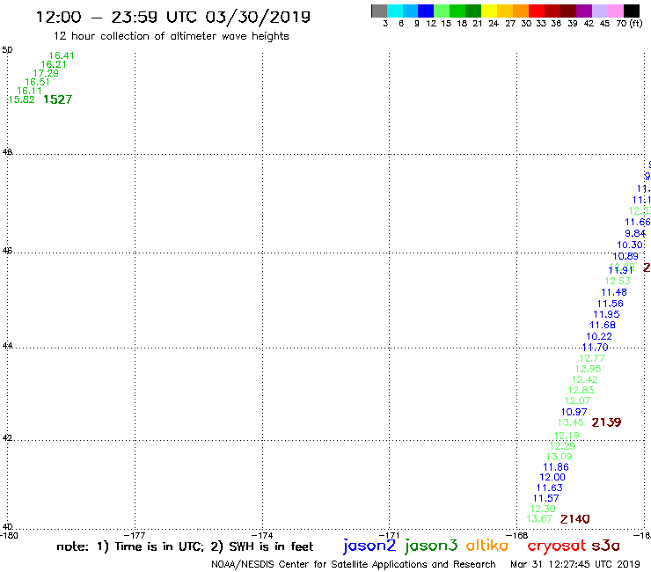
Task: Pick the yellow swatch in the wave height legend
Action: pyautogui.click(x=489, y=11)
